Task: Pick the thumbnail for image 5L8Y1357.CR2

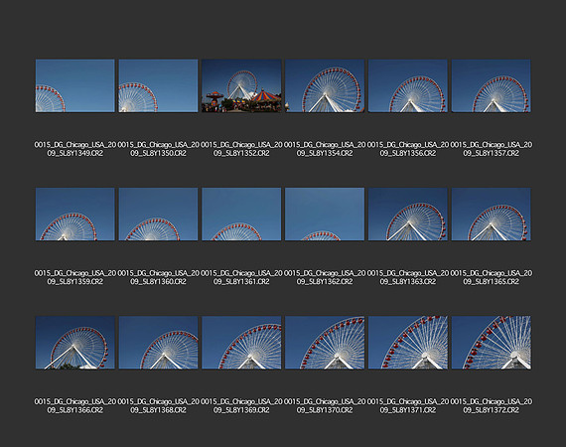Action: pos(491,85)
